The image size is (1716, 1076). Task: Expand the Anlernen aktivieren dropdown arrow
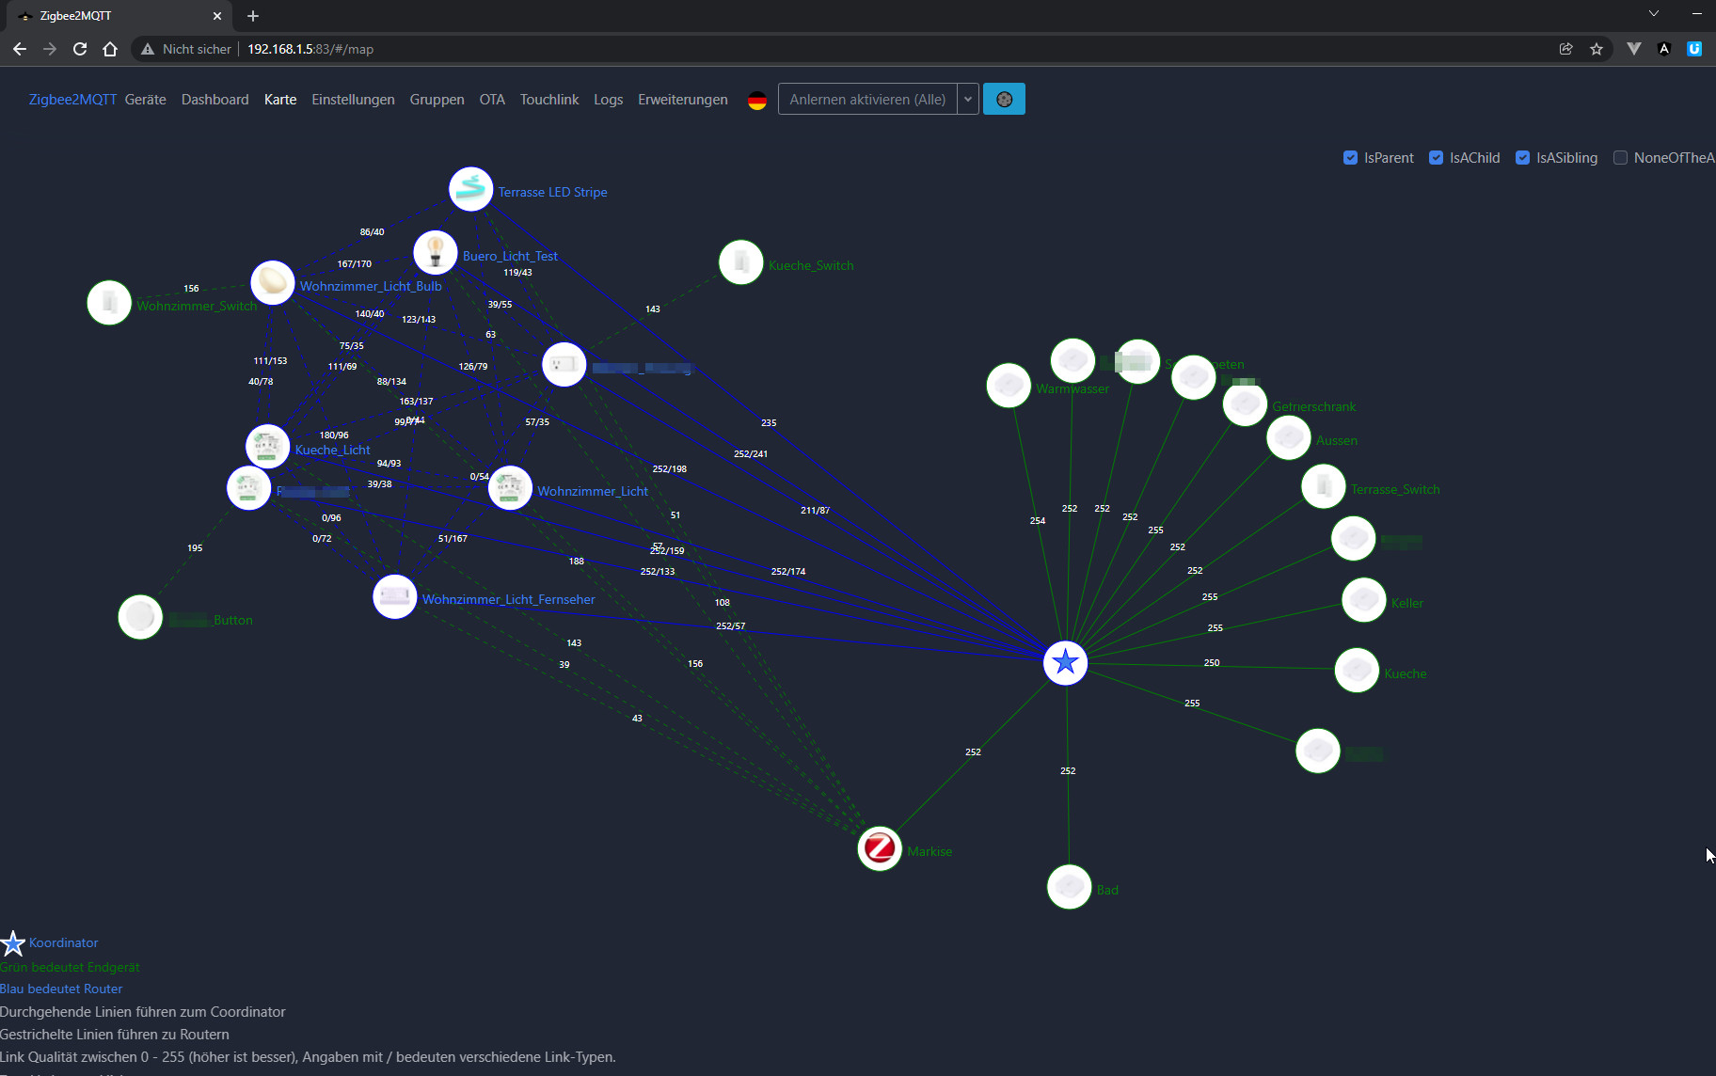[968, 100]
